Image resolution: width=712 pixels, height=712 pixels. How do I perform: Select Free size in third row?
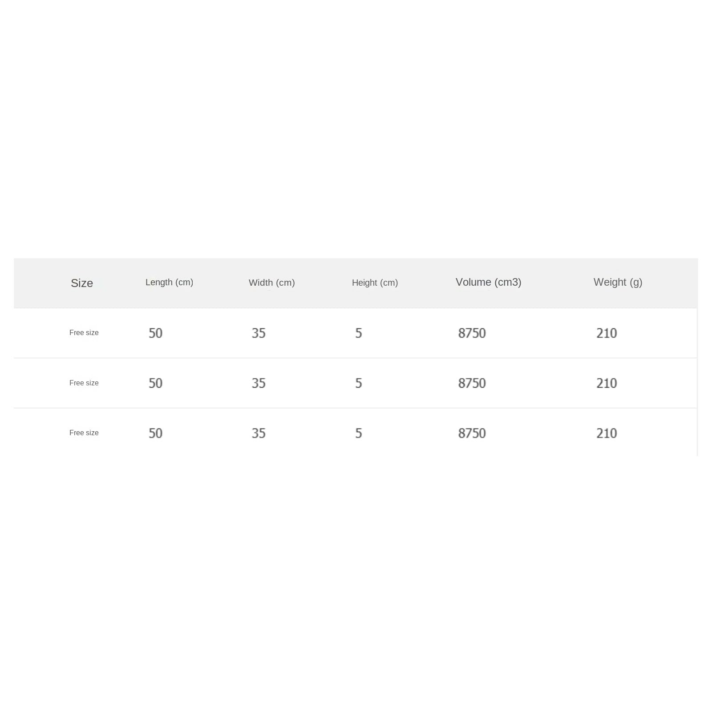coord(84,433)
